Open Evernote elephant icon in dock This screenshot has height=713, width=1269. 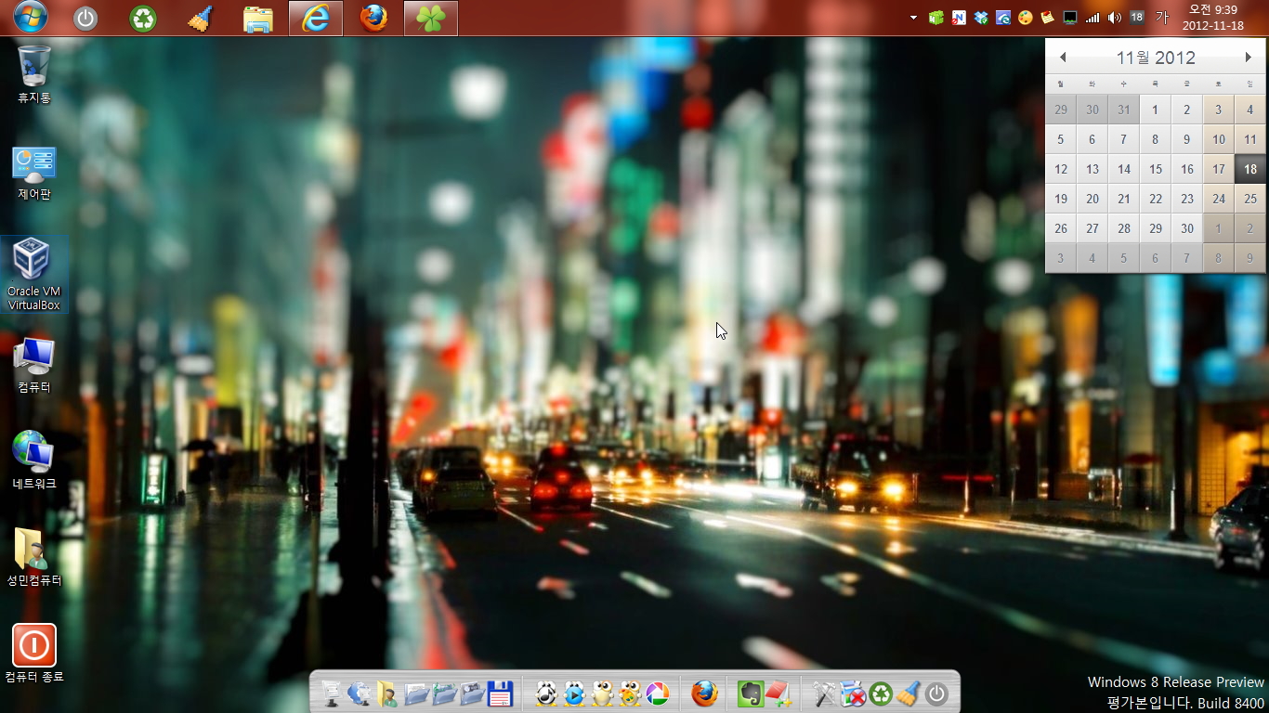(751, 694)
